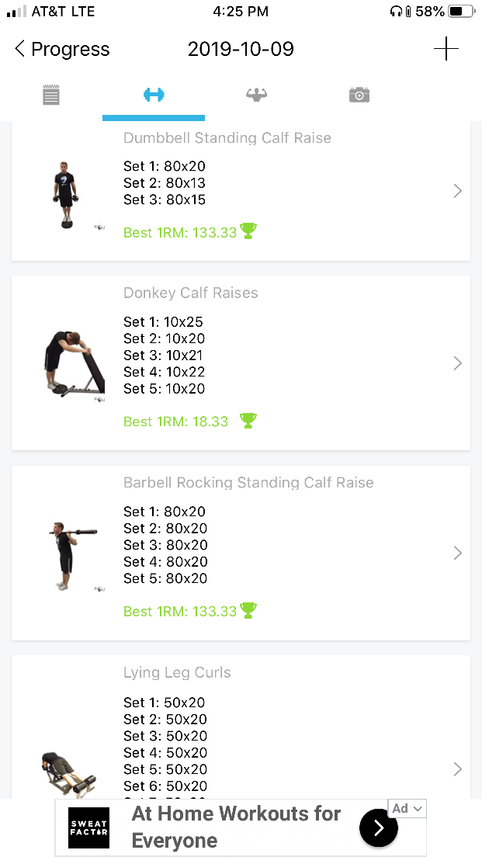Switch to body stats muscle tab
482x857 pixels.
[256, 95]
